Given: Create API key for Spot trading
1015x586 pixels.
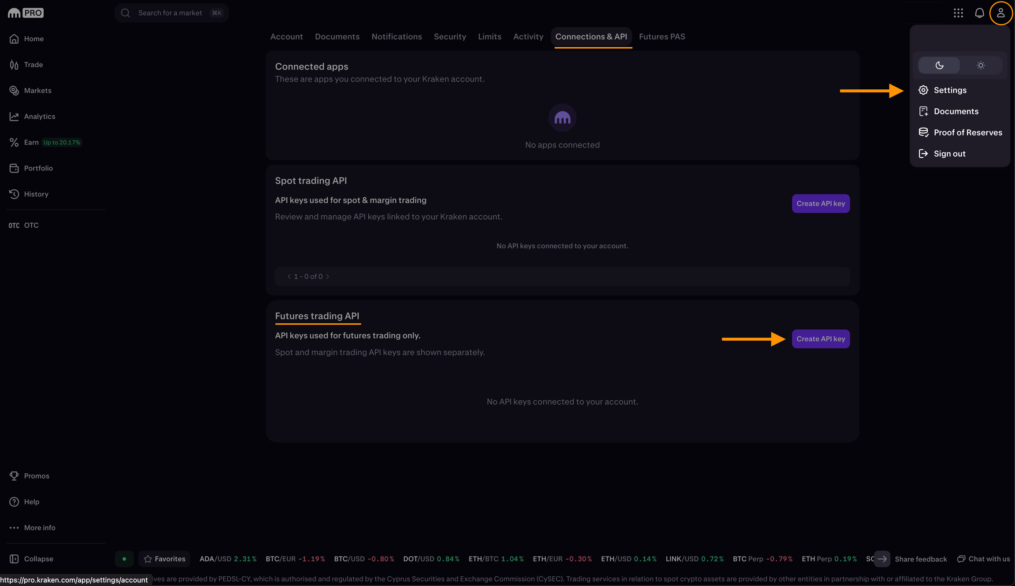Looking at the screenshot, I should pos(820,203).
